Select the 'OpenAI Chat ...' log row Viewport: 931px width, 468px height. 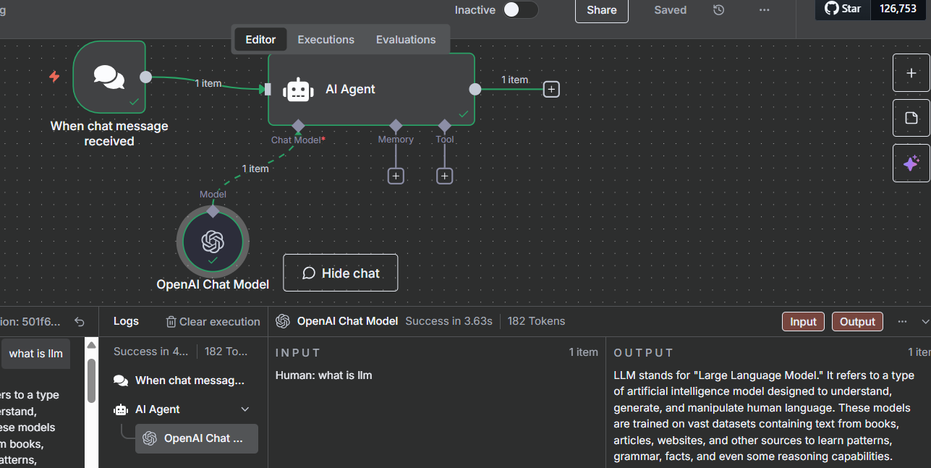[197, 438]
